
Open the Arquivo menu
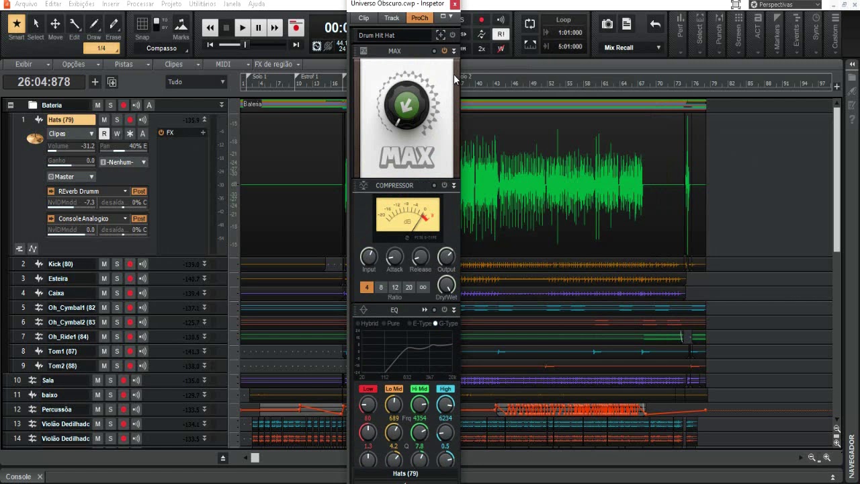pyautogui.click(x=26, y=4)
